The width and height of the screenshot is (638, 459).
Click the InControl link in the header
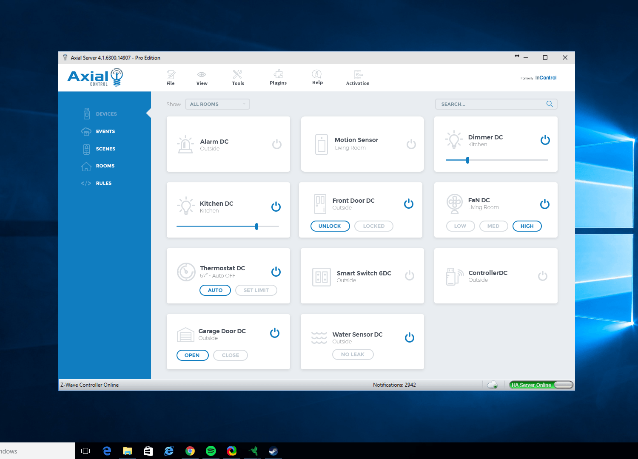click(x=546, y=78)
